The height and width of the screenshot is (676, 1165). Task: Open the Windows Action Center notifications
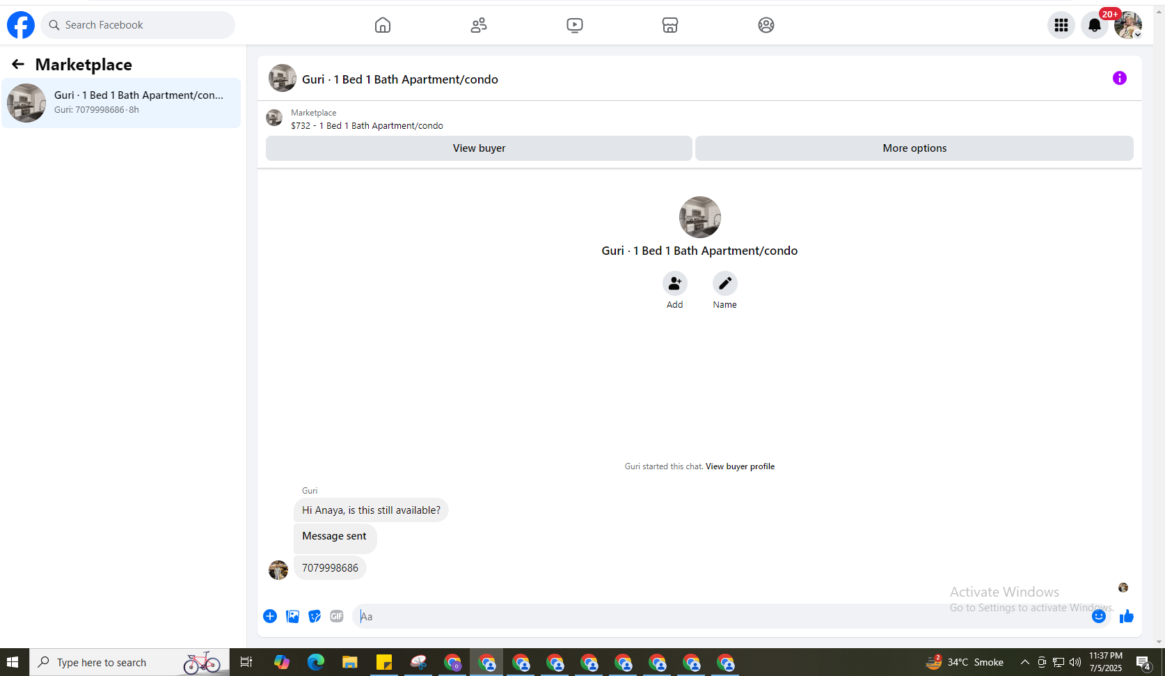click(1143, 662)
